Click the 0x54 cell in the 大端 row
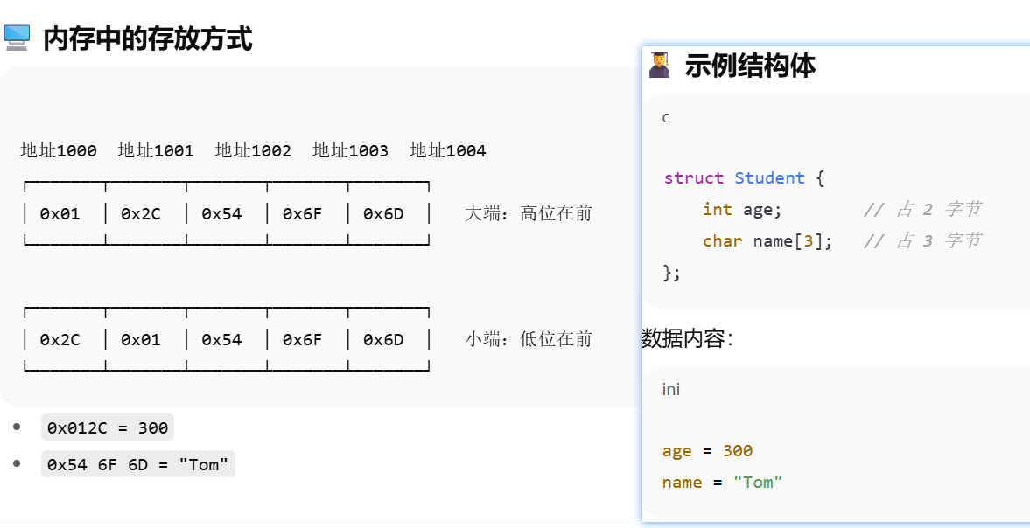Screen dimensions: 1030x528 tap(222, 214)
